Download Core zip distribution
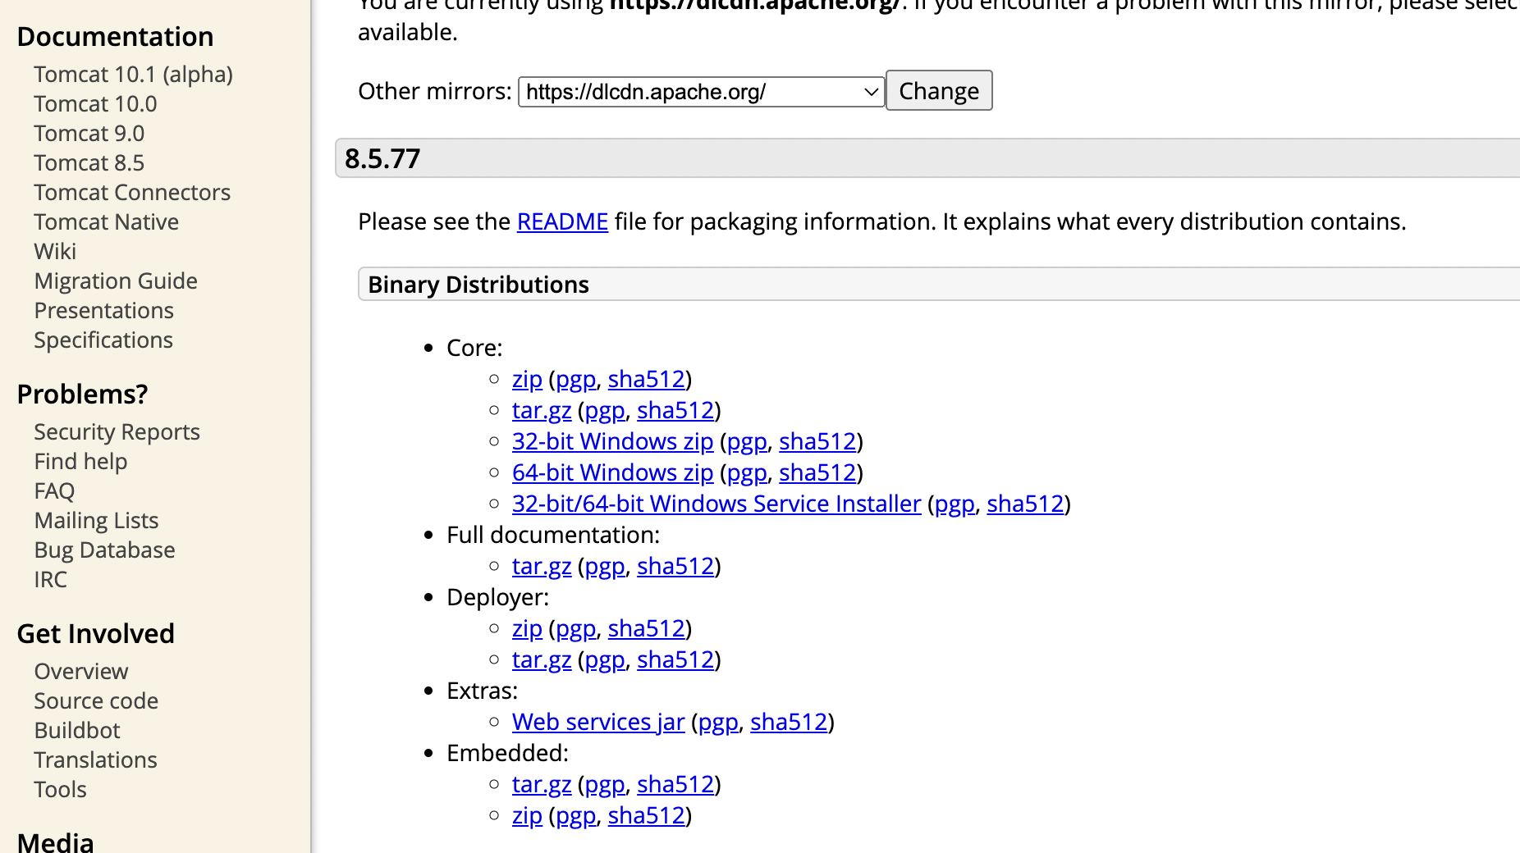The width and height of the screenshot is (1520, 853). tap(527, 379)
